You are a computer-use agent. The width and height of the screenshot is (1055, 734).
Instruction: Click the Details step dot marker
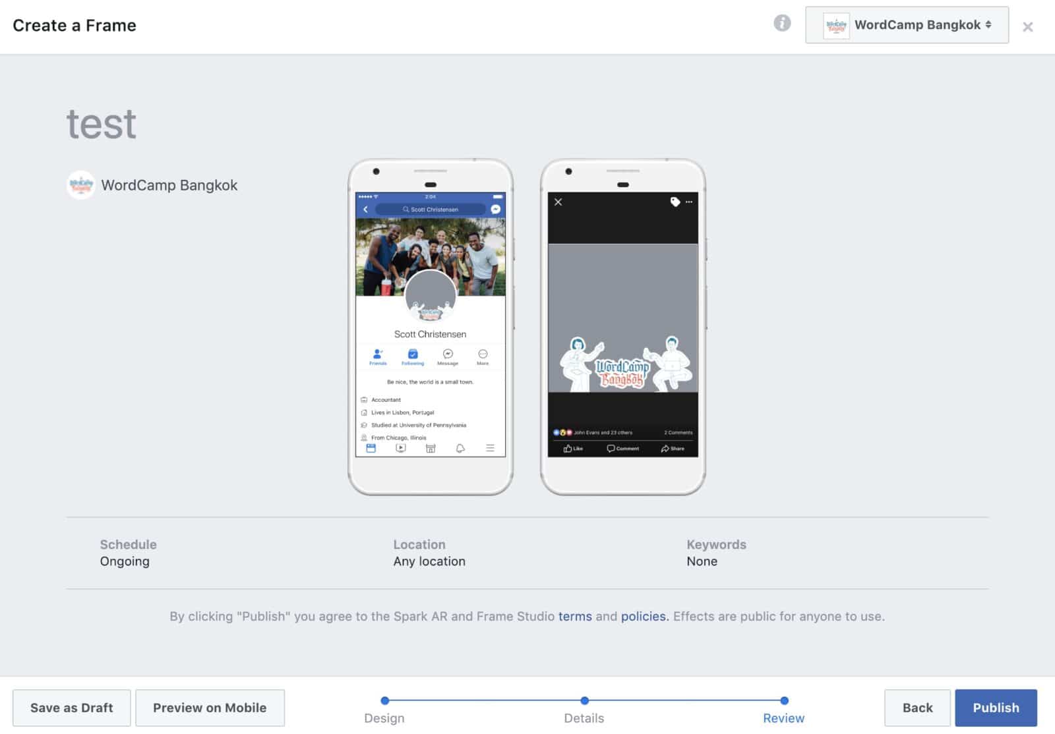pos(585,700)
